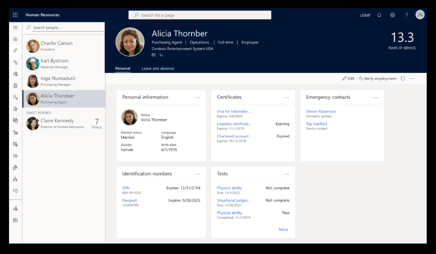Click into the Search people field
The width and height of the screenshot is (436, 254).
point(66,28)
